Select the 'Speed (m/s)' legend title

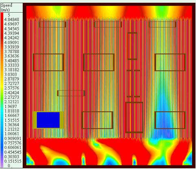[x=7, y=8]
